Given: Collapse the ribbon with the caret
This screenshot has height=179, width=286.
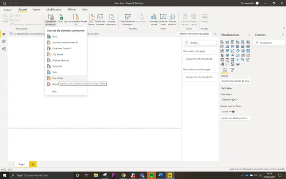Looking at the screenshot, I should click(284, 28).
